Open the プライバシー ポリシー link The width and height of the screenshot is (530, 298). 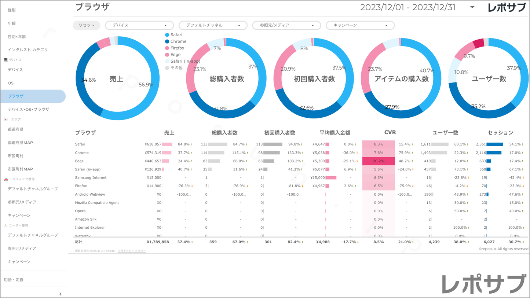132,251
